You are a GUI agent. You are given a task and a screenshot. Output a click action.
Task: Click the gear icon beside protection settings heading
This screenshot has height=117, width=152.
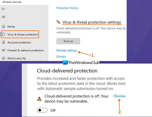(x=59, y=22)
